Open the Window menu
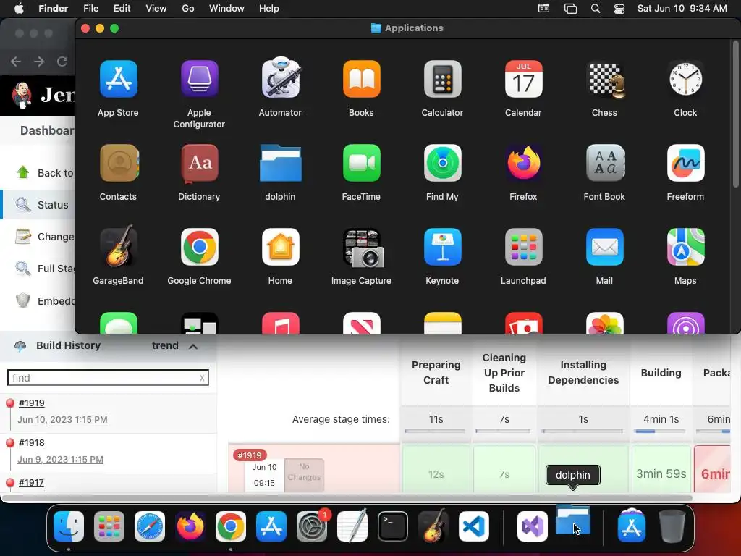This screenshot has height=556, width=741. tap(226, 9)
